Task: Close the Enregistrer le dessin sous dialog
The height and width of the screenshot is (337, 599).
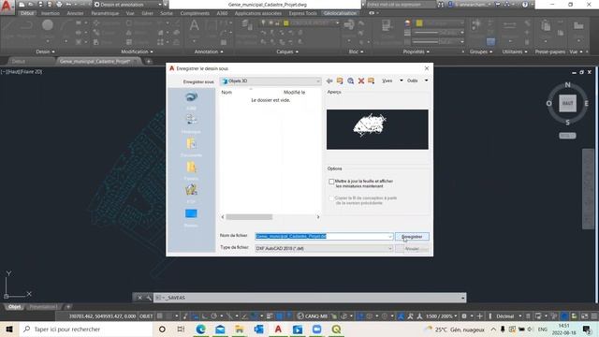Action: tap(427, 68)
